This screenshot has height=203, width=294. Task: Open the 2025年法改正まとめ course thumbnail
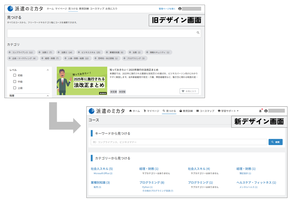[x=82, y=81]
